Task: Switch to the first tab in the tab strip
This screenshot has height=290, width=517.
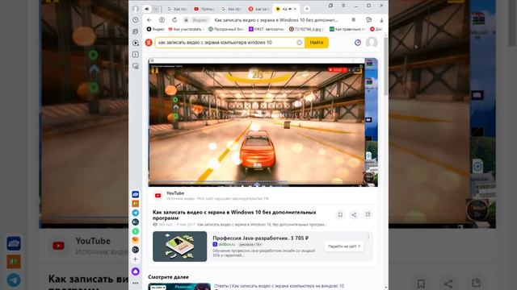Action: point(178,9)
